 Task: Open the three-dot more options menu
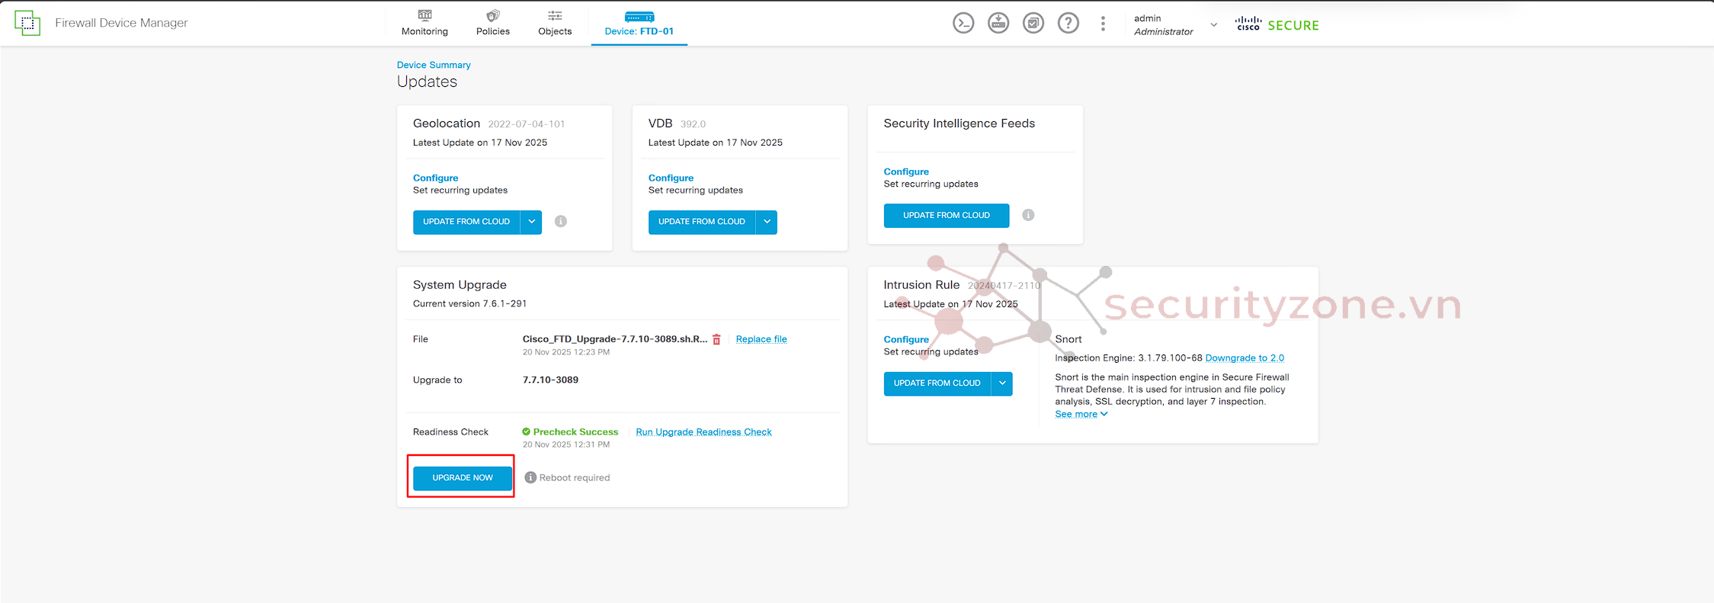click(x=1103, y=24)
